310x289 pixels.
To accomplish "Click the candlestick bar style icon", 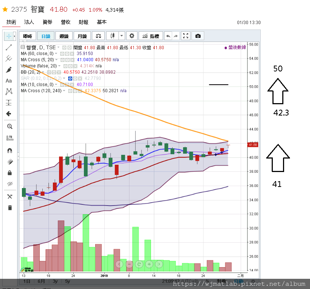I will click(x=112, y=36).
